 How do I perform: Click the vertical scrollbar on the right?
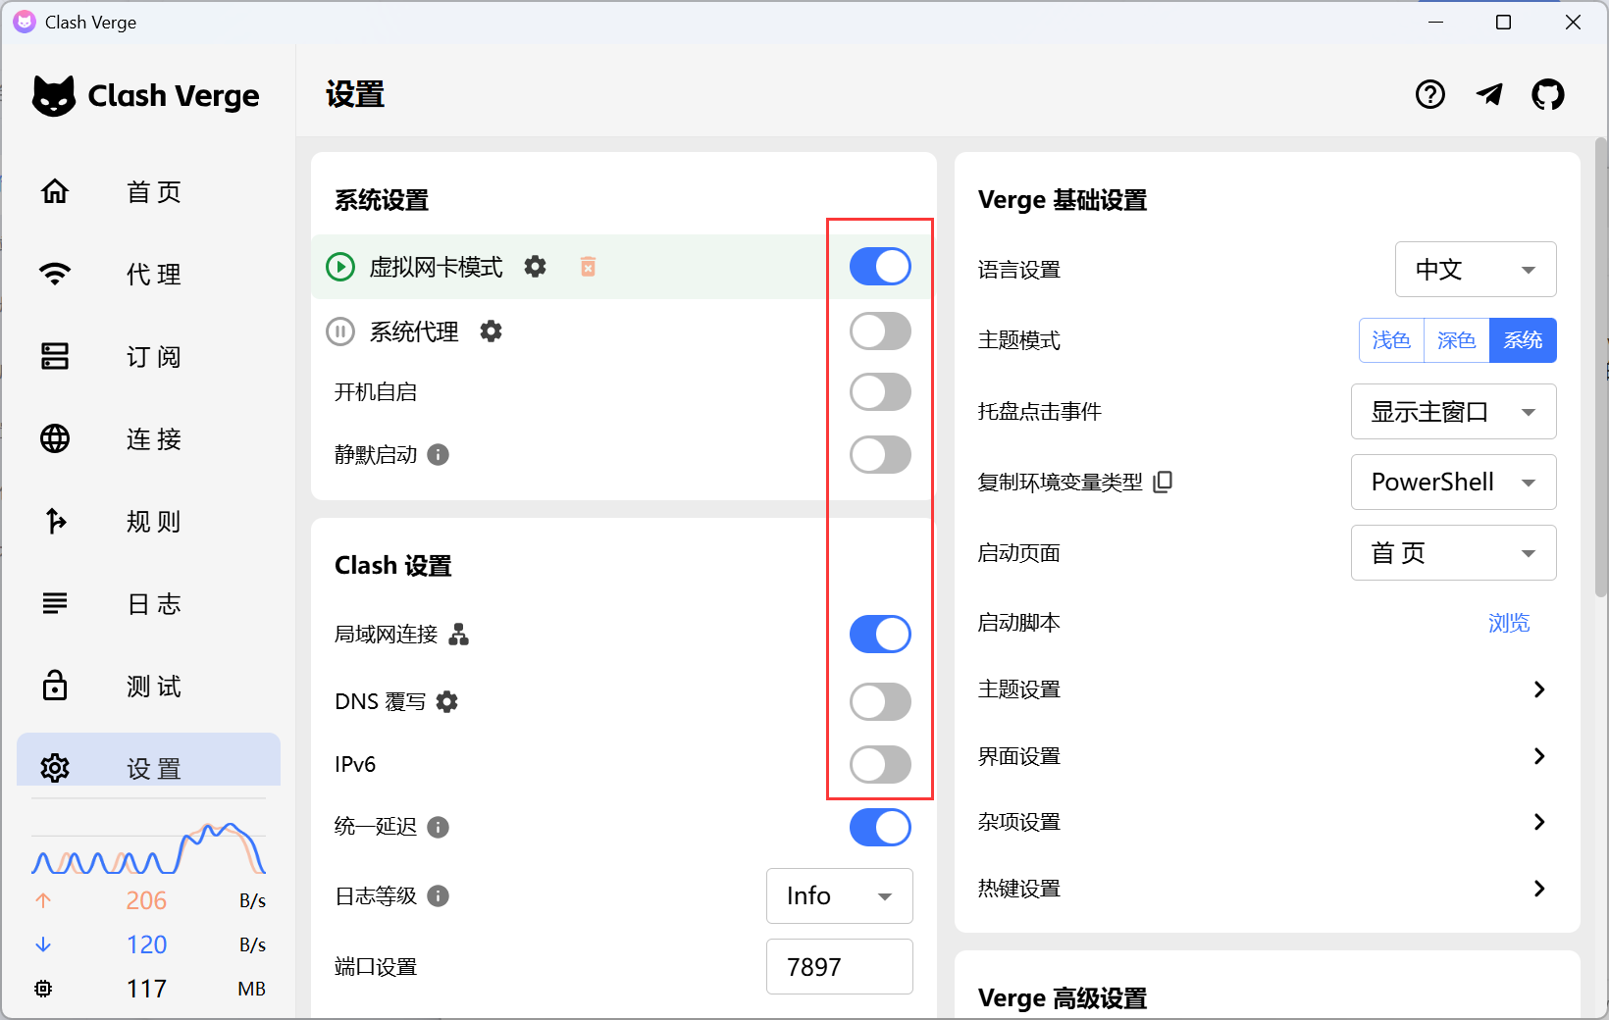point(1601,365)
